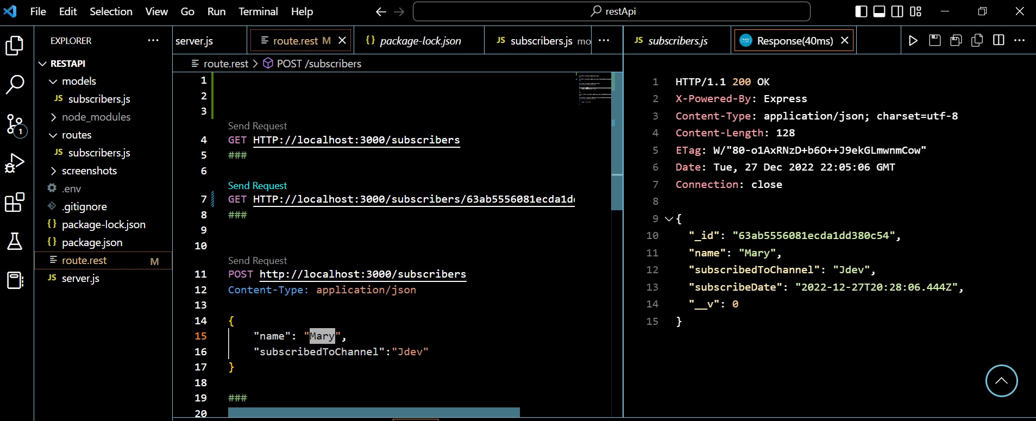This screenshot has height=421, width=1036.
Task: Click the restApi command center search box
Action: pos(612,11)
